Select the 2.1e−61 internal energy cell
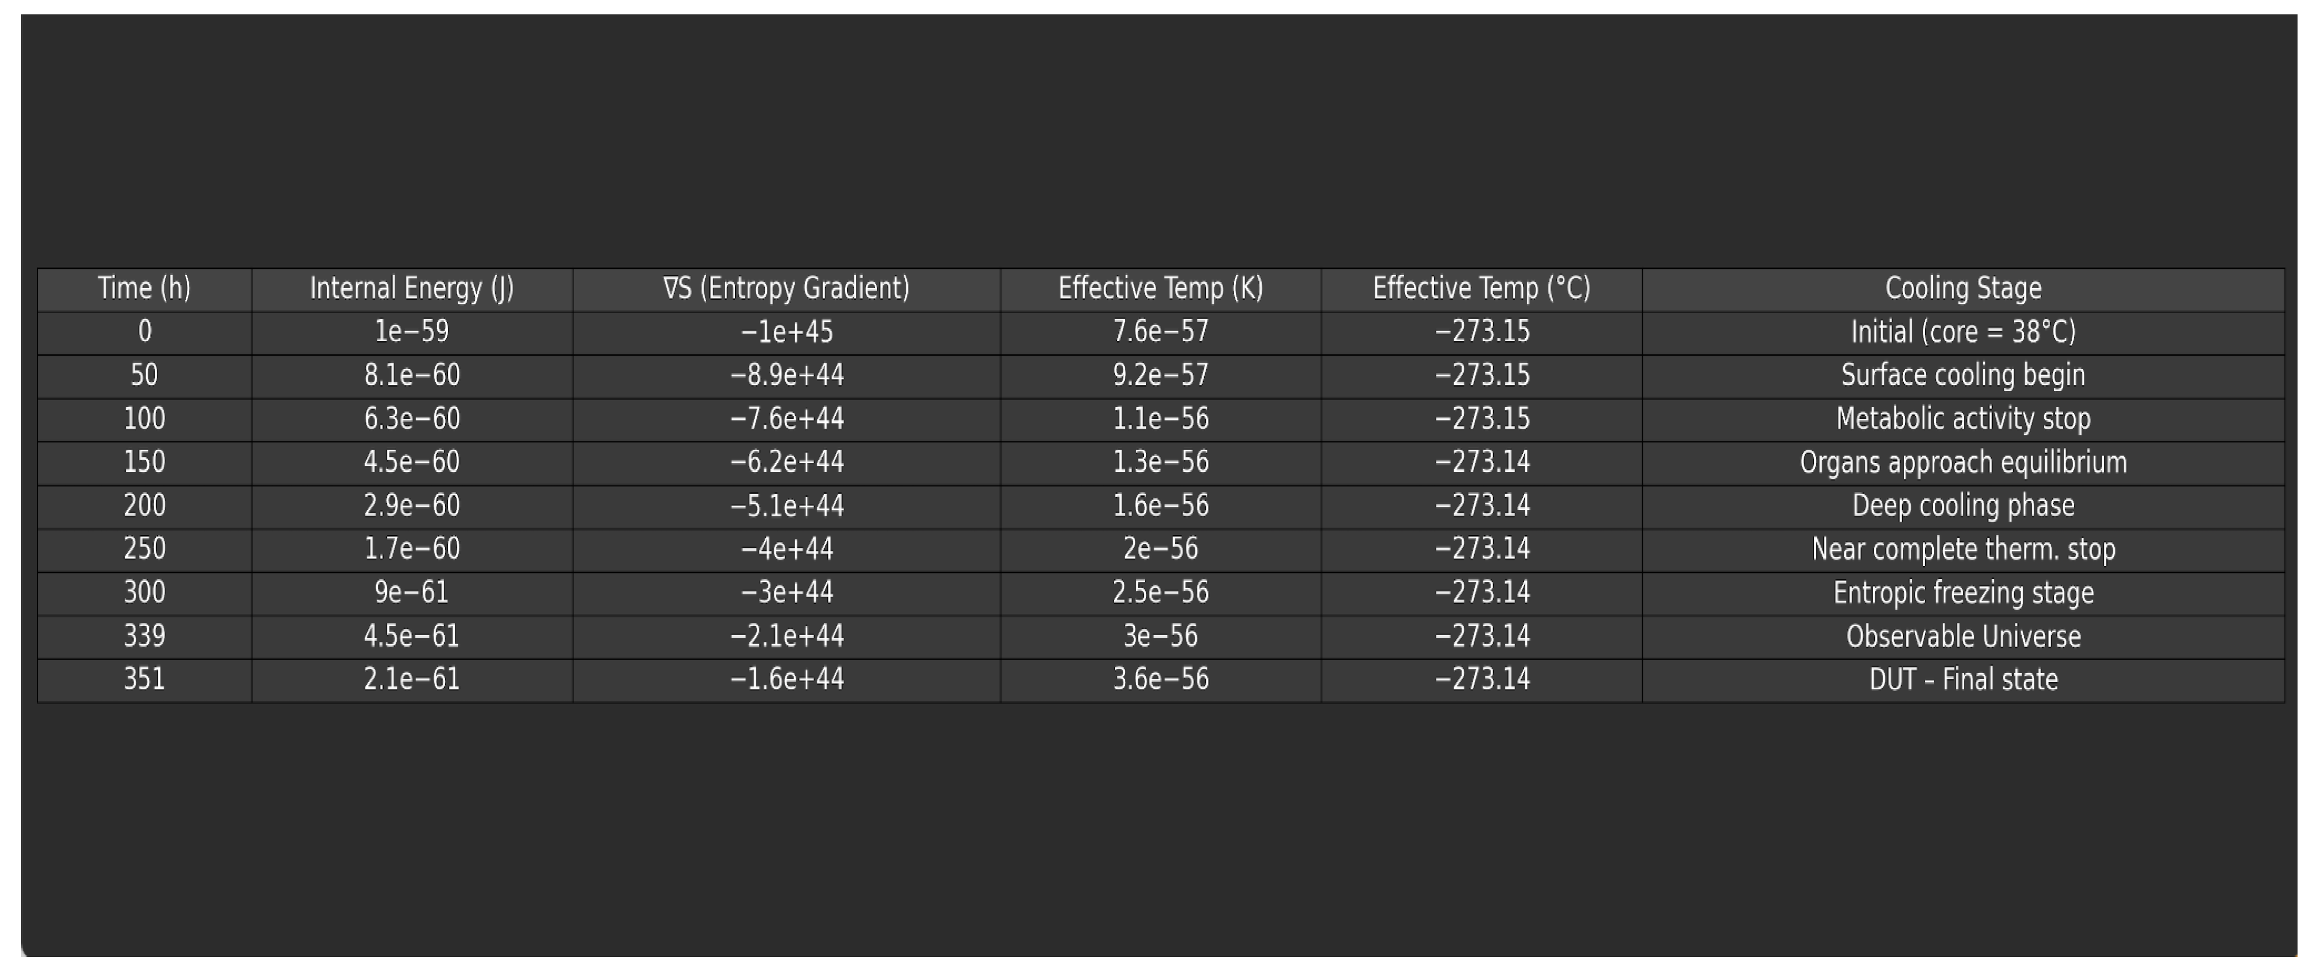 tap(412, 679)
